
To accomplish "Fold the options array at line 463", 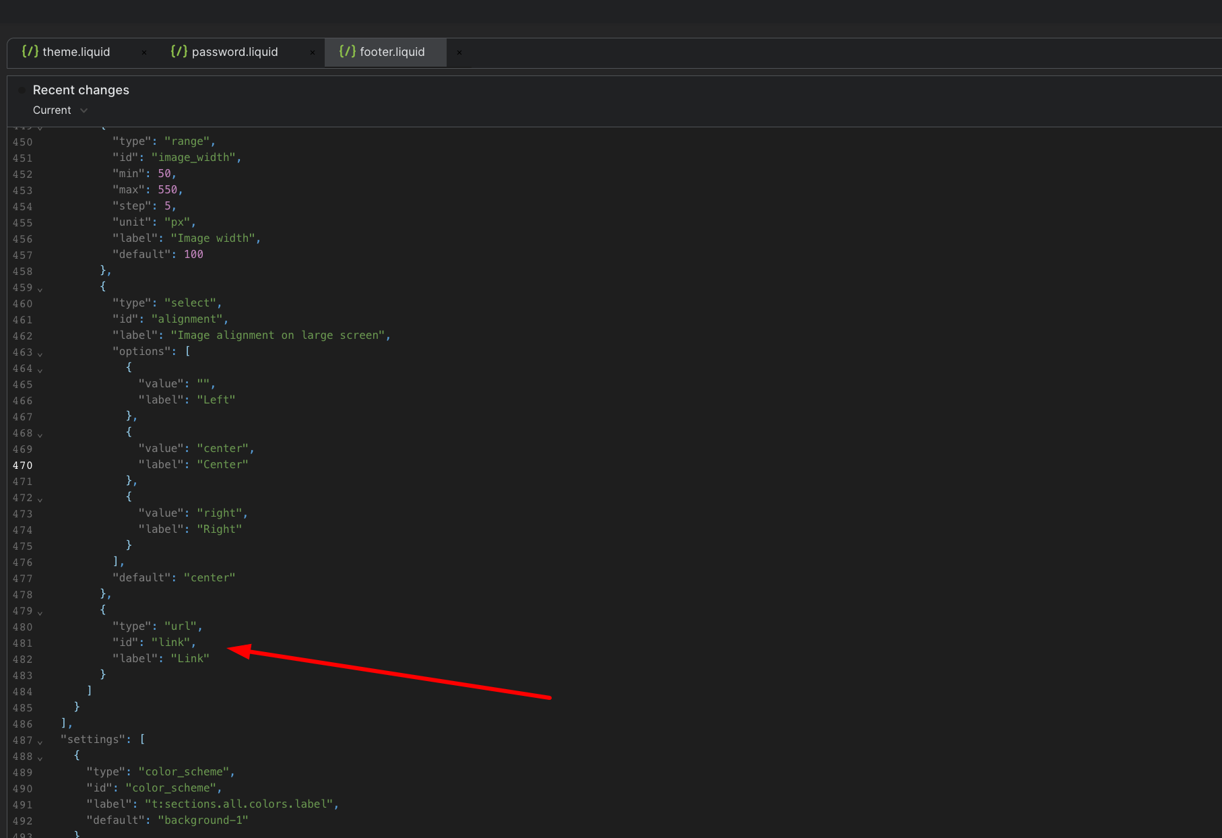I will (40, 354).
